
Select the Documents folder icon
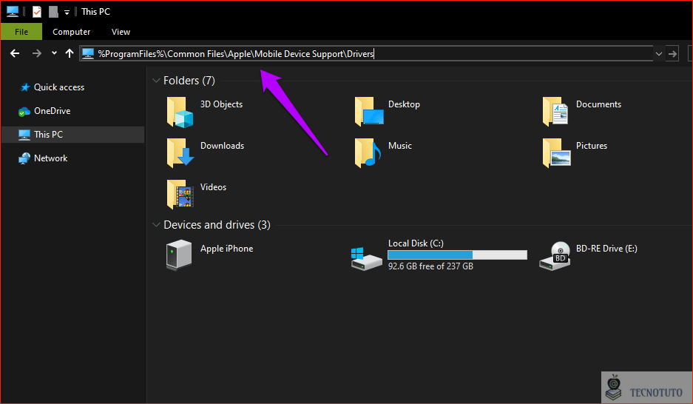coord(555,112)
